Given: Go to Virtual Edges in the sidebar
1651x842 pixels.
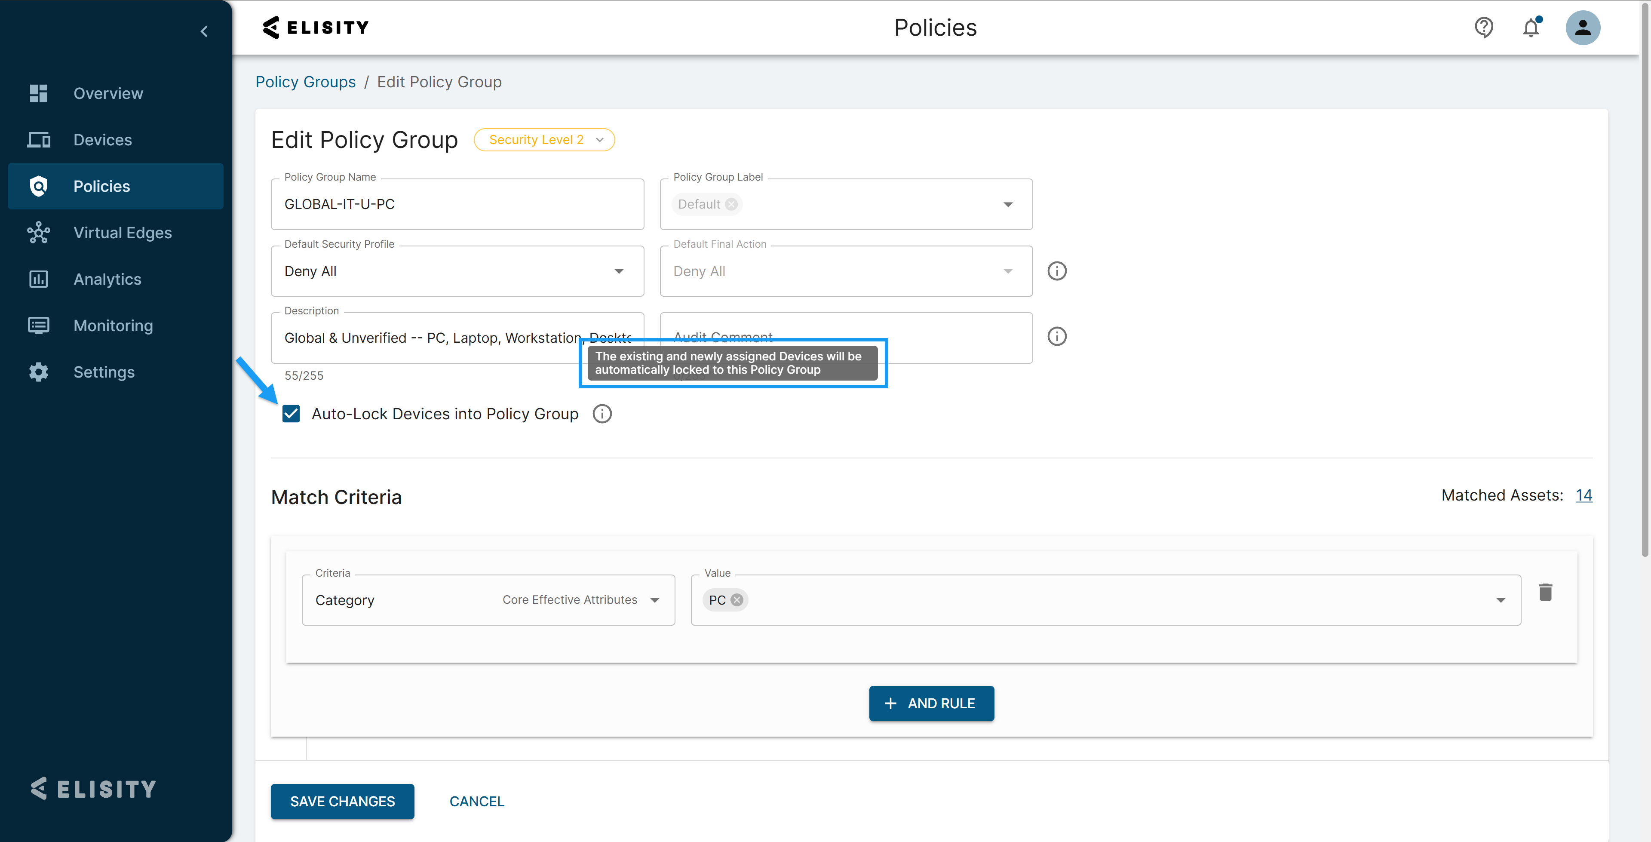Looking at the screenshot, I should [x=122, y=233].
